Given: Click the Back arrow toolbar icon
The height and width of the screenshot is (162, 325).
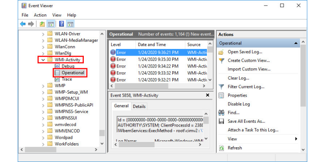Looking at the screenshot, I should tap(23, 24).
